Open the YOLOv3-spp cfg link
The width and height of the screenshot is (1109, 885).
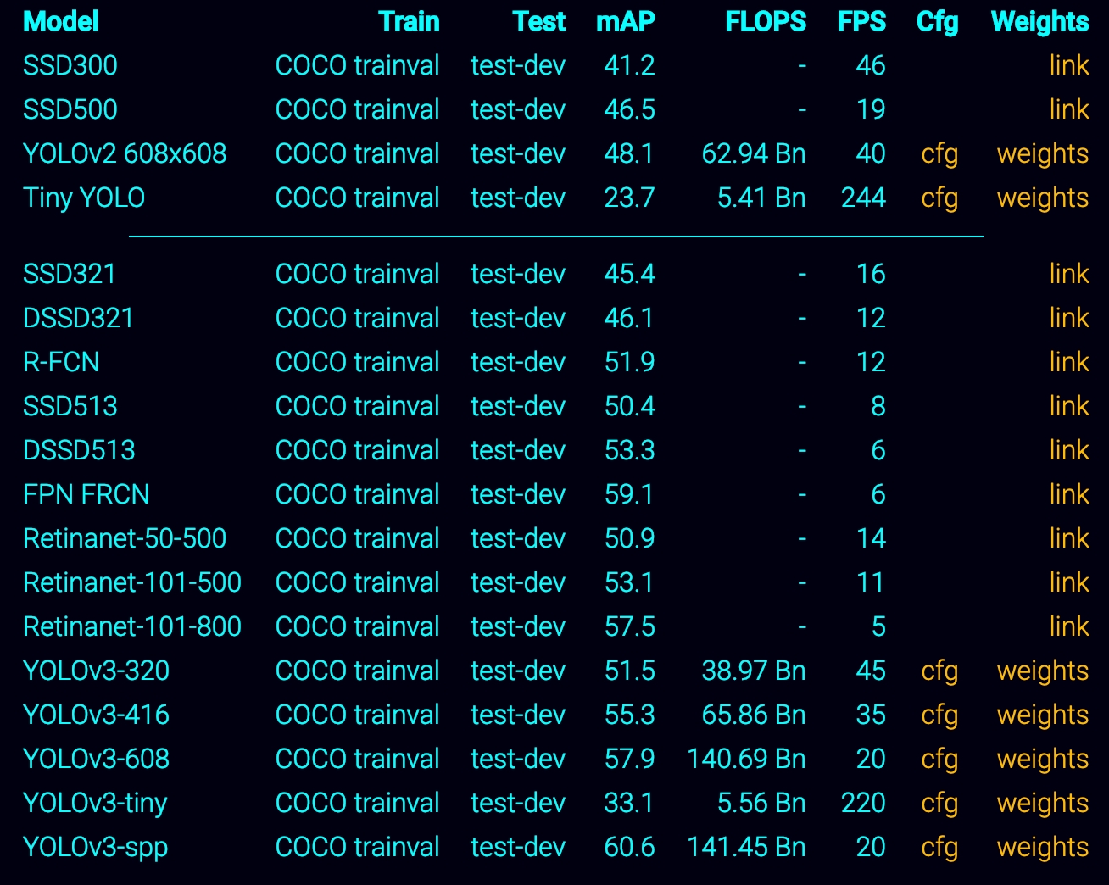939,848
